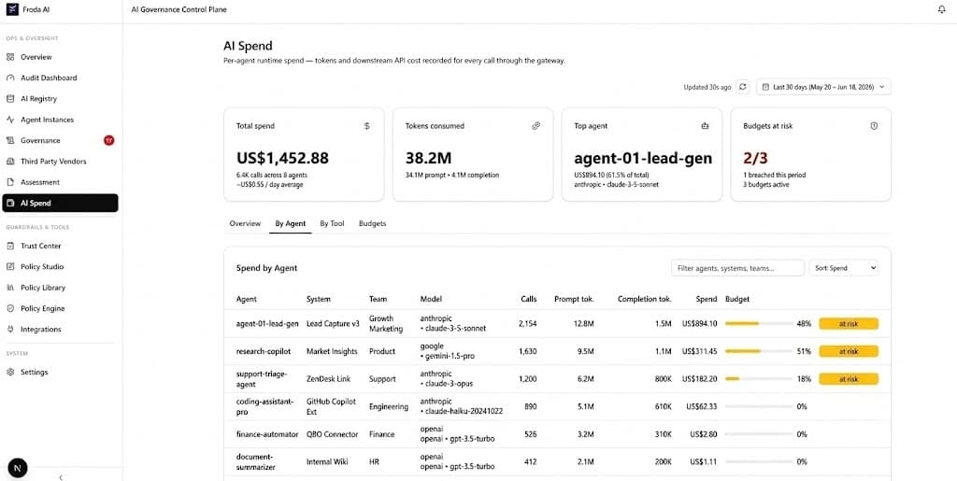Click the link icon on Tokens consumed
The height and width of the screenshot is (481, 957).
click(x=536, y=126)
